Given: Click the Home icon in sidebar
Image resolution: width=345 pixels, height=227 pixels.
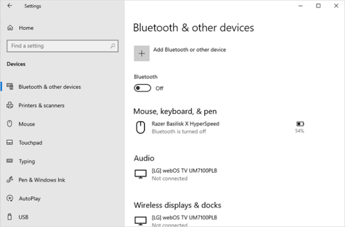Looking at the screenshot, I should (x=10, y=28).
